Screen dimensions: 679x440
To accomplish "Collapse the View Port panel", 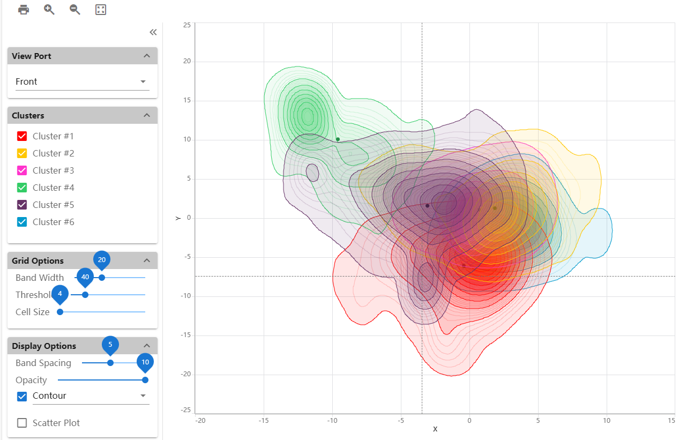I will (147, 56).
